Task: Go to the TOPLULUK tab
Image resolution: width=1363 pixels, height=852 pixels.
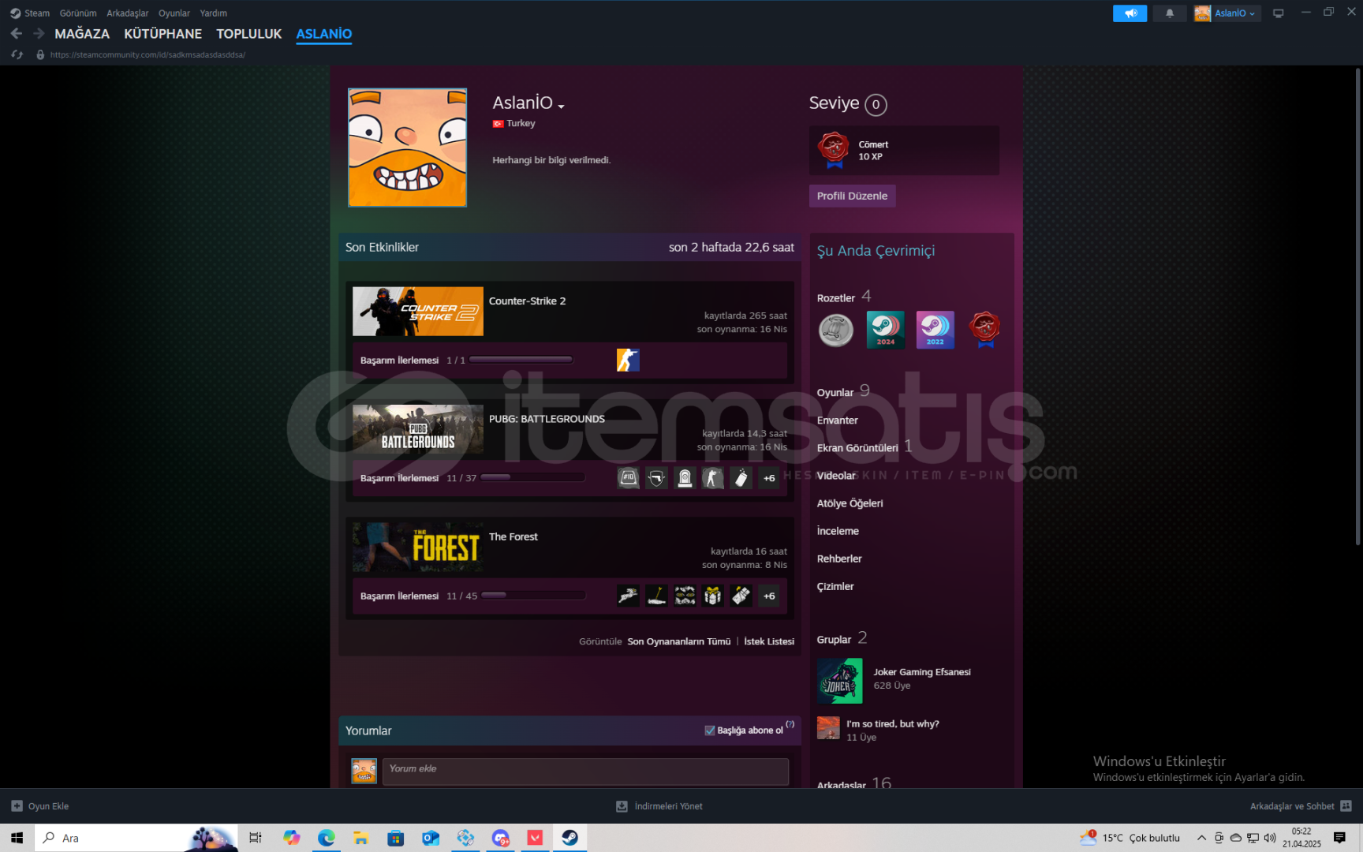Action: (249, 34)
